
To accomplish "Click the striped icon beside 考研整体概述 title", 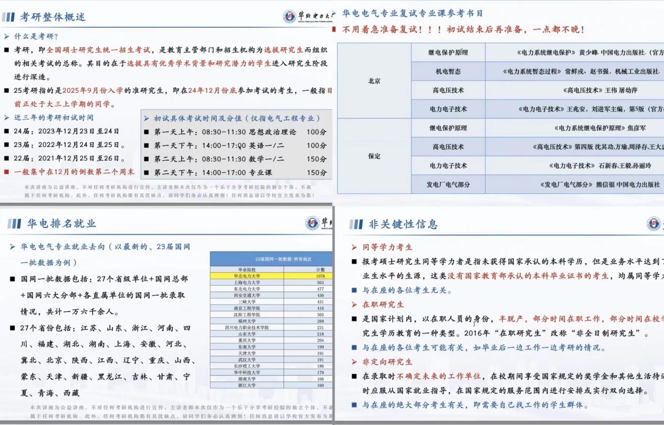I will point(8,17).
